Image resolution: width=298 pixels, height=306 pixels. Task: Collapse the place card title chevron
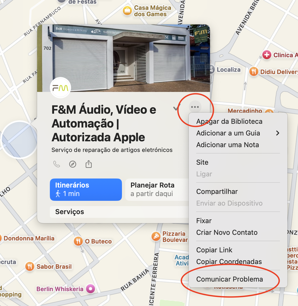click(x=176, y=108)
